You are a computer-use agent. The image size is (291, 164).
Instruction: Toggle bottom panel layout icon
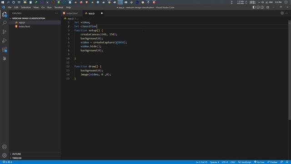pos(258,7)
